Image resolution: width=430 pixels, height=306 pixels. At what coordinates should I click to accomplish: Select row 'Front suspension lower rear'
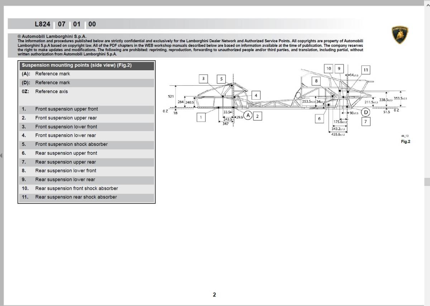pos(86,135)
